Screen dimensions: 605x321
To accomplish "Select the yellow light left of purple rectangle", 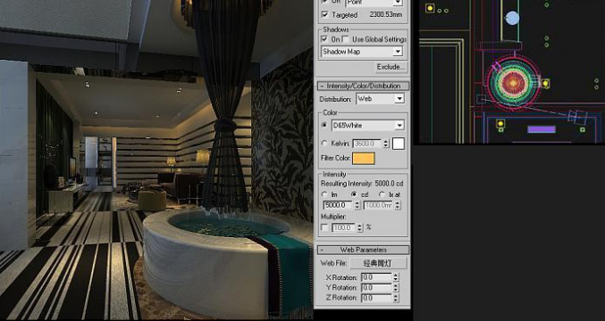I will 500,124.
